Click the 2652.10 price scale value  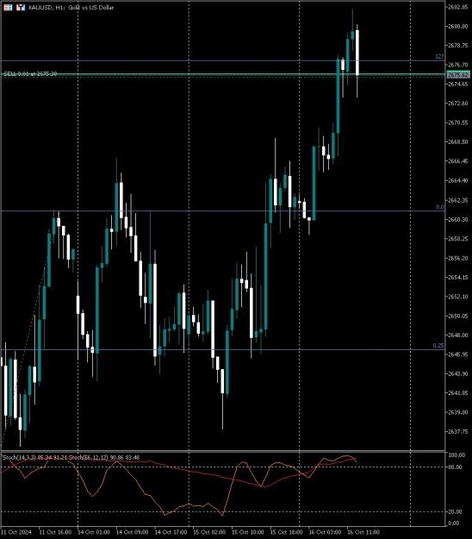pos(458,297)
